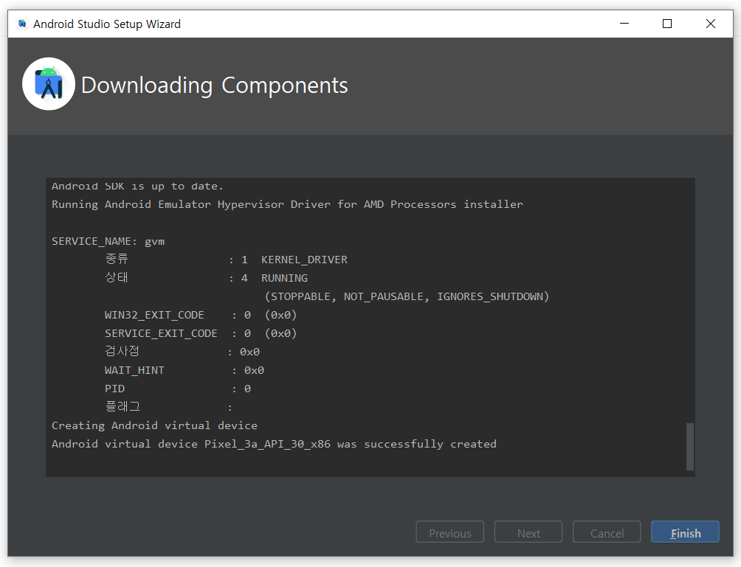This screenshot has width=741, height=567.
Task: Click the 'KERNEL_DRIVER' text in log
Action: click(x=304, y=260)
